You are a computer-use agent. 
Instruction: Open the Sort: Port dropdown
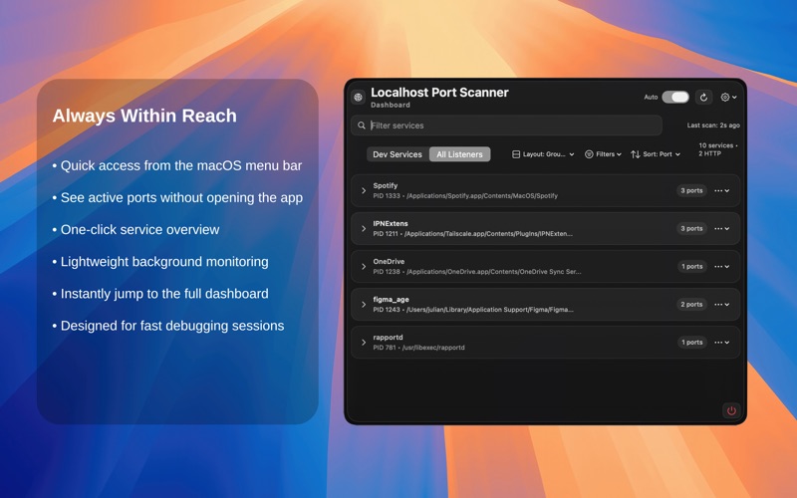click(656, 154)
